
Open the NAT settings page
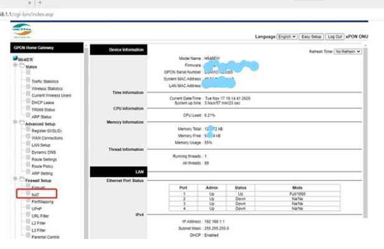tap(36, 194)
